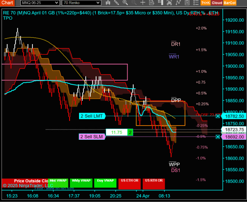Click the 18500.00 price axis label

235,181
